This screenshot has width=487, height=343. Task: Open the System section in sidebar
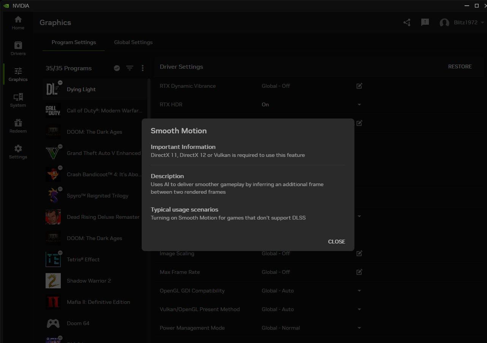tap(18, 100)
